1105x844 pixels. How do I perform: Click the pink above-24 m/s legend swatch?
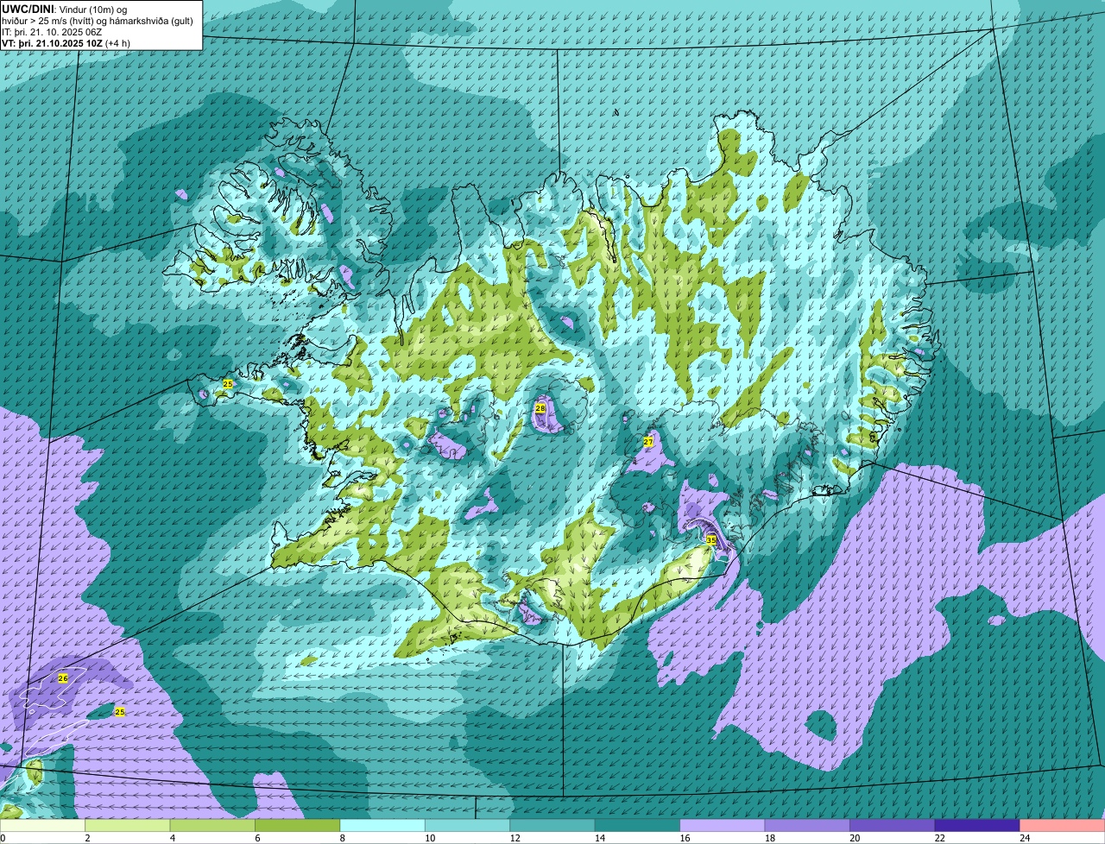(x=1063, y=825)
